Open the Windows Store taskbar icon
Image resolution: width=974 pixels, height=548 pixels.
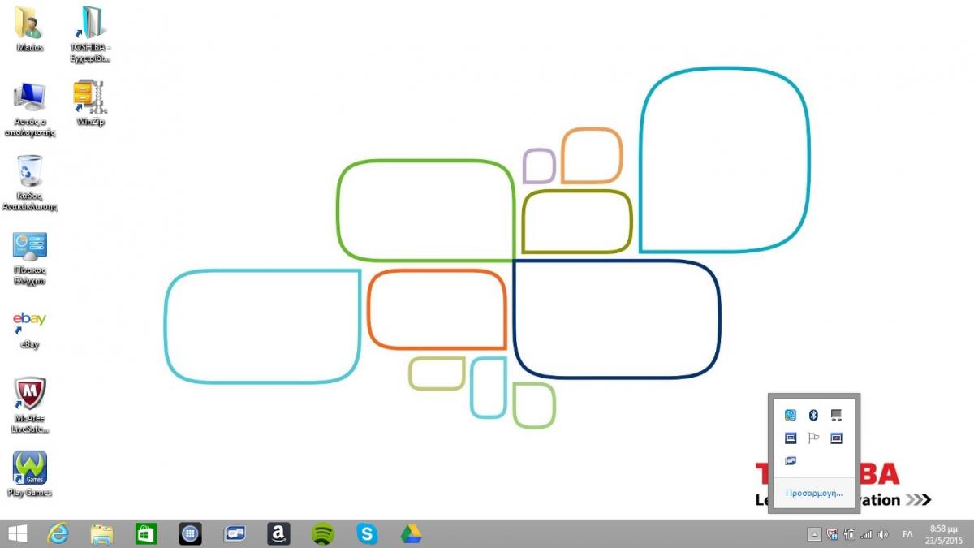point(145,533)
